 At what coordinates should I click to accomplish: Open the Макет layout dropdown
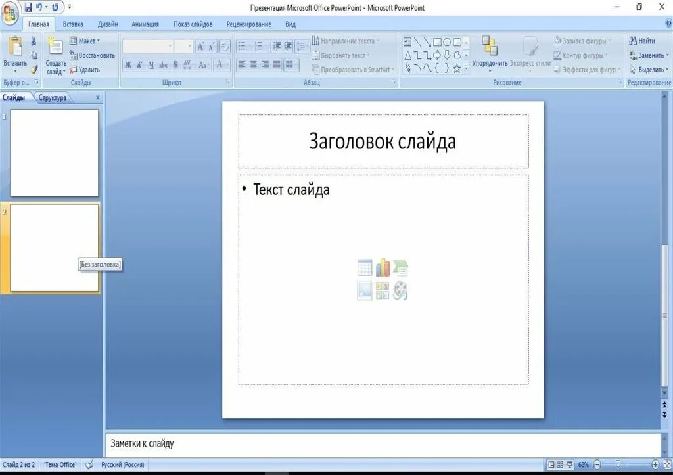click(85, 41)
